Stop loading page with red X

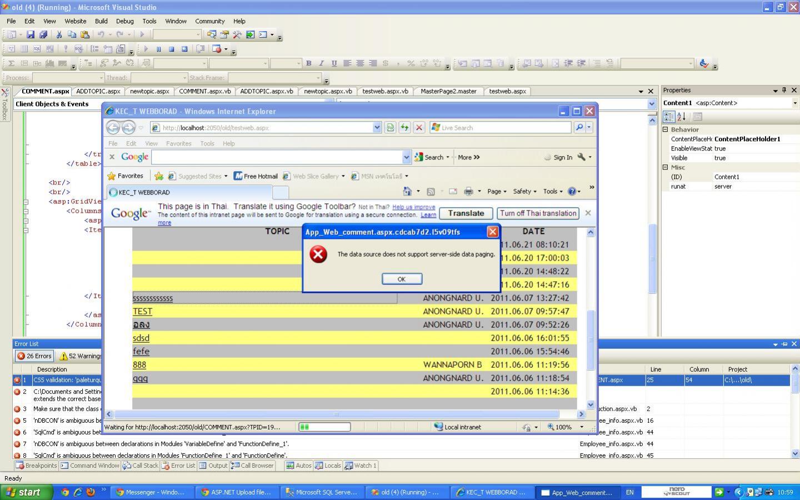point(419,128)
